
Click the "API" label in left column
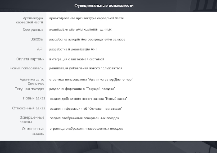click(x=40, y=49)
